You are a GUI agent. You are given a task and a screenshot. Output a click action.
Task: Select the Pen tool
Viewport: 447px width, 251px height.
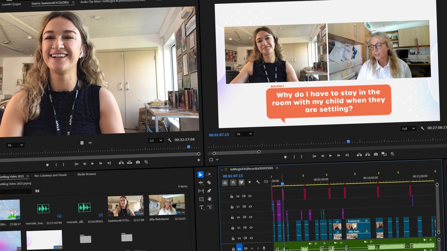pos(209,191)
